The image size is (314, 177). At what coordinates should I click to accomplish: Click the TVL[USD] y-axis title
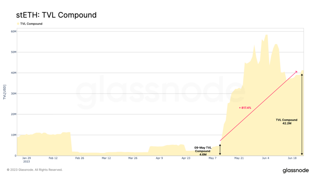[5, 92]
